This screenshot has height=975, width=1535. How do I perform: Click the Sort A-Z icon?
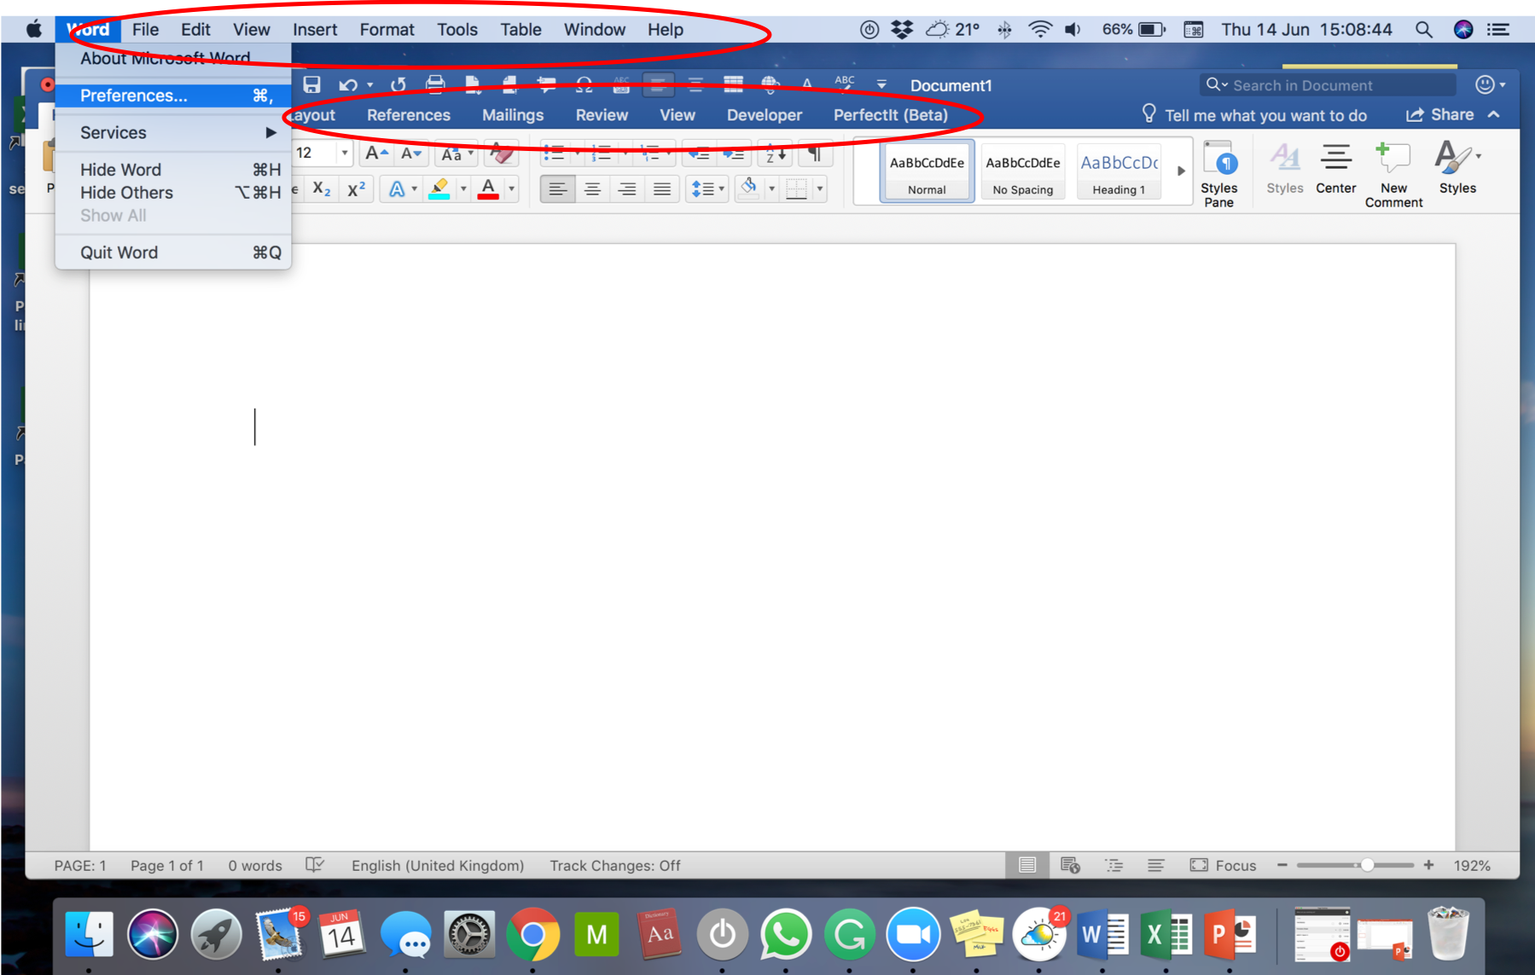pyautogui.click(x=775, y=154)
